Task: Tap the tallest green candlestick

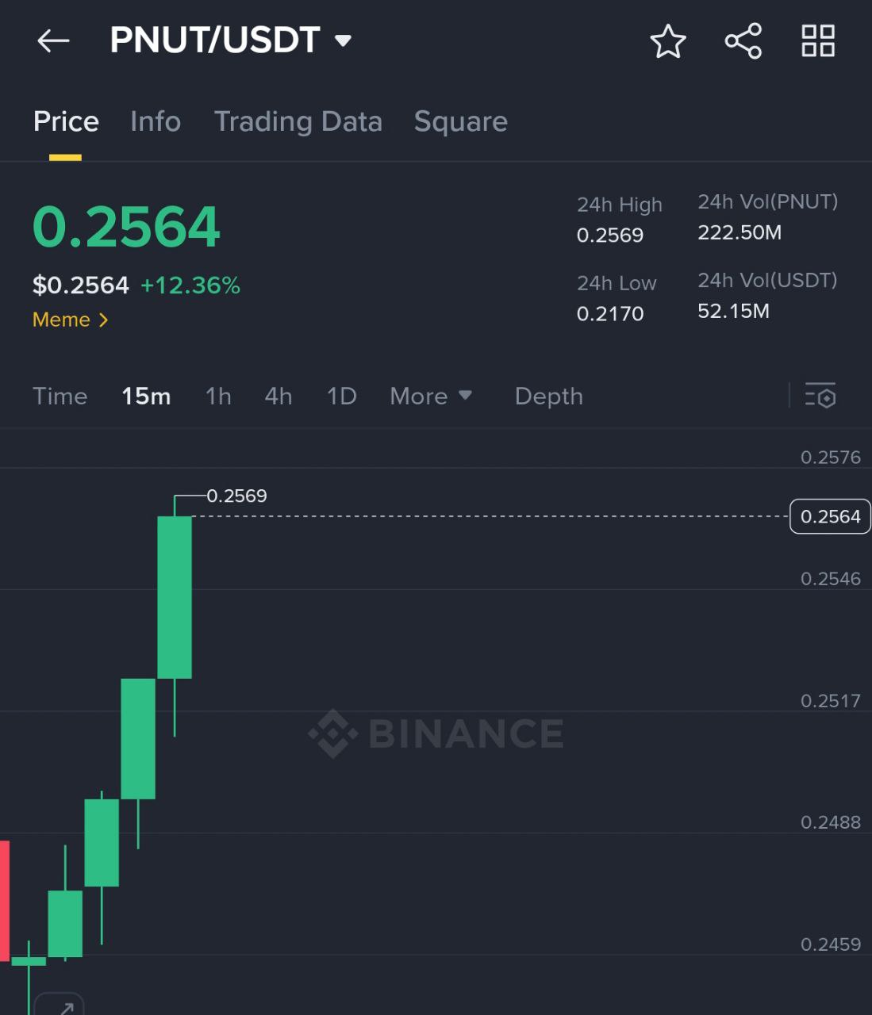Action: point(175,597)
